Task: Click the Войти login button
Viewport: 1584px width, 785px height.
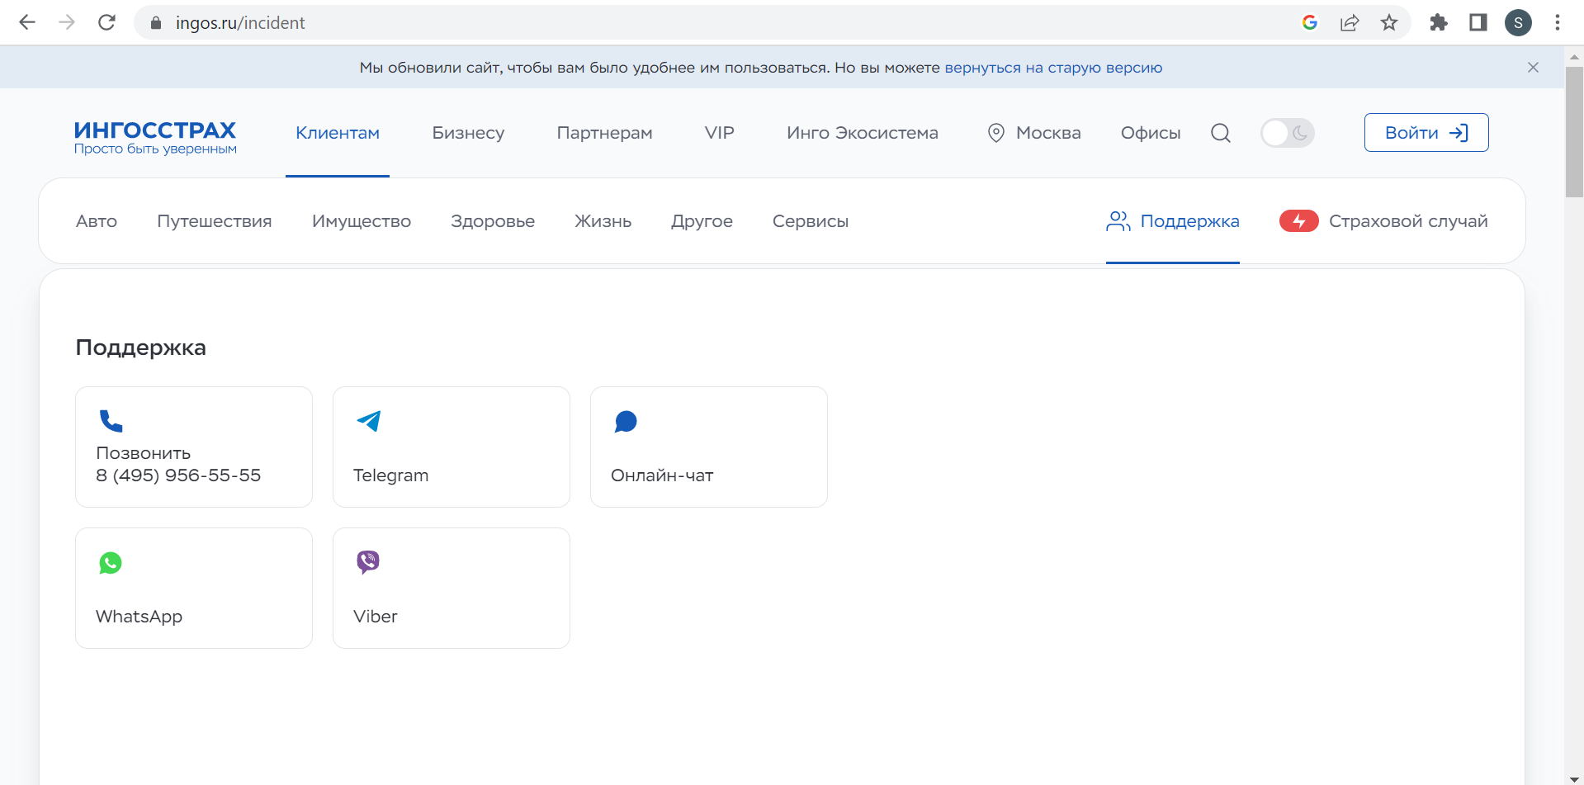Action: (x=1426, y=132)
